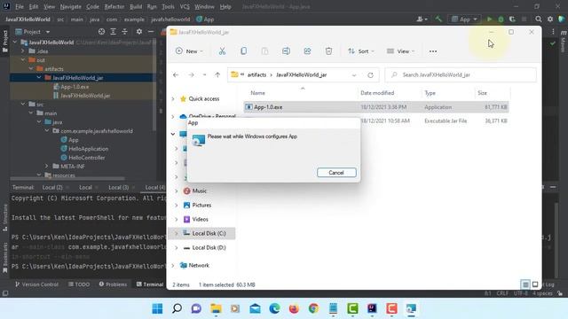Open the TODO tool window tab

tap(79, 284)
